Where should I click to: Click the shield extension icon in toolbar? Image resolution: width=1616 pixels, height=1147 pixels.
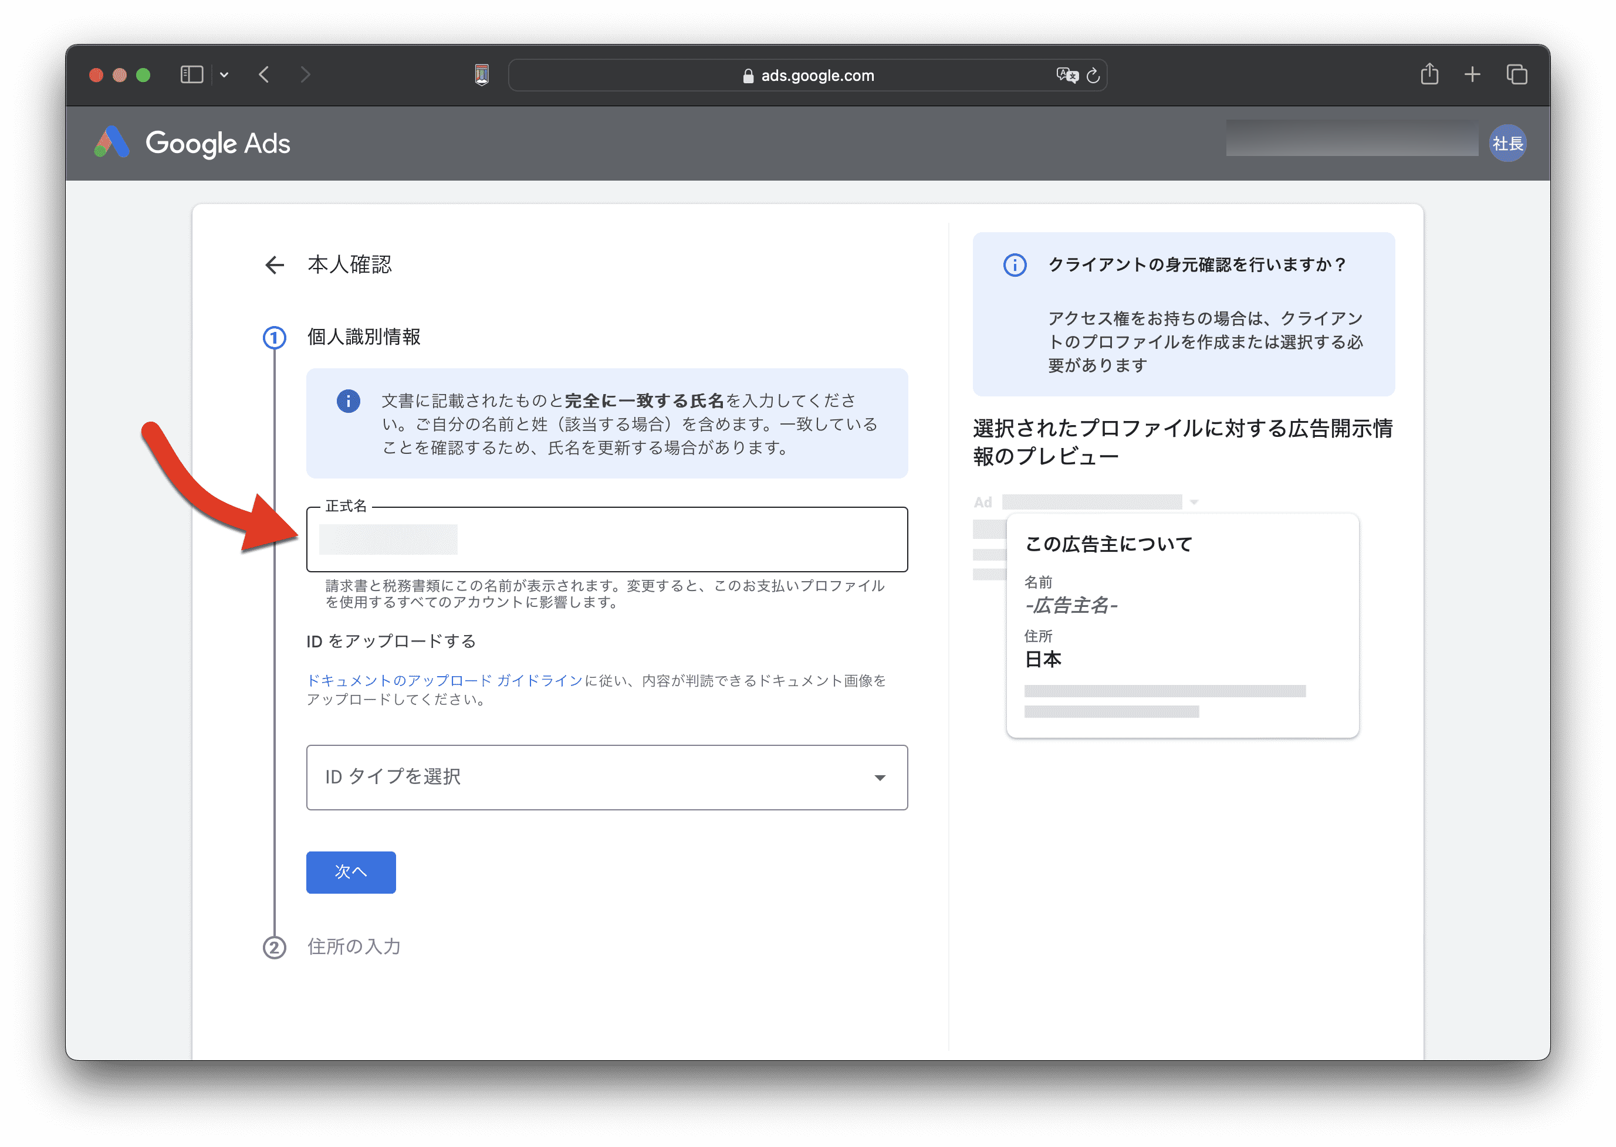[482, 75]
